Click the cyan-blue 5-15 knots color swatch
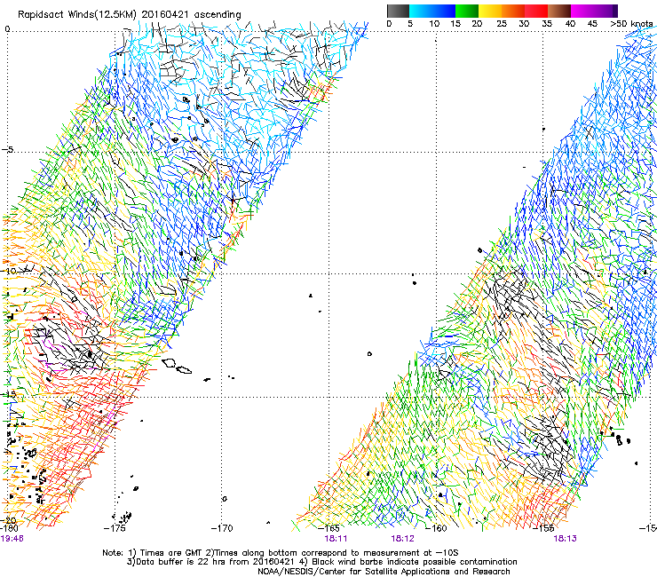Viewport: 657px width, 577px height. [x=432, y=11]
